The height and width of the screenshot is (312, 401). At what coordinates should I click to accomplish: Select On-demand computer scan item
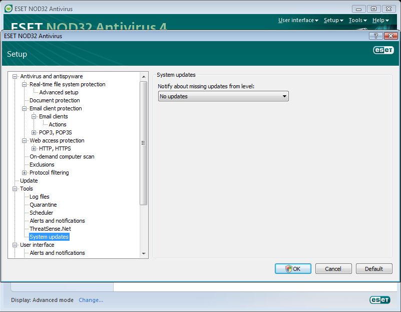pos(62,157)
